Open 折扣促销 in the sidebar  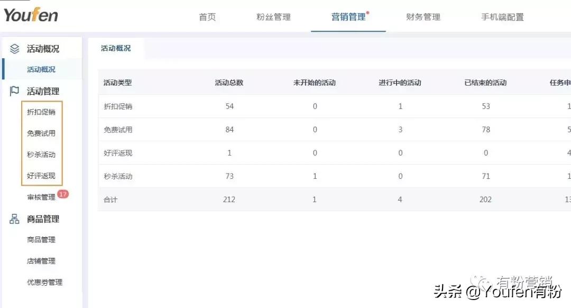[41, 112]
